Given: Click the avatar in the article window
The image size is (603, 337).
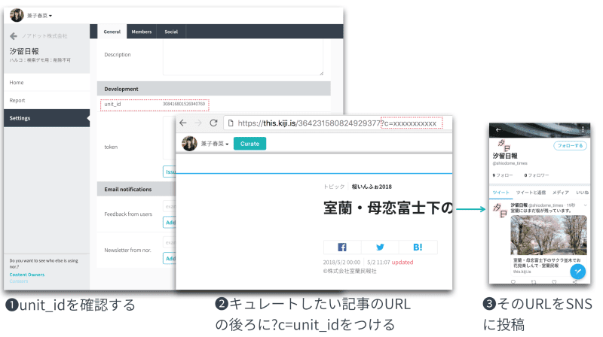Looking at the screenshot, I should (x=189, y=144).
